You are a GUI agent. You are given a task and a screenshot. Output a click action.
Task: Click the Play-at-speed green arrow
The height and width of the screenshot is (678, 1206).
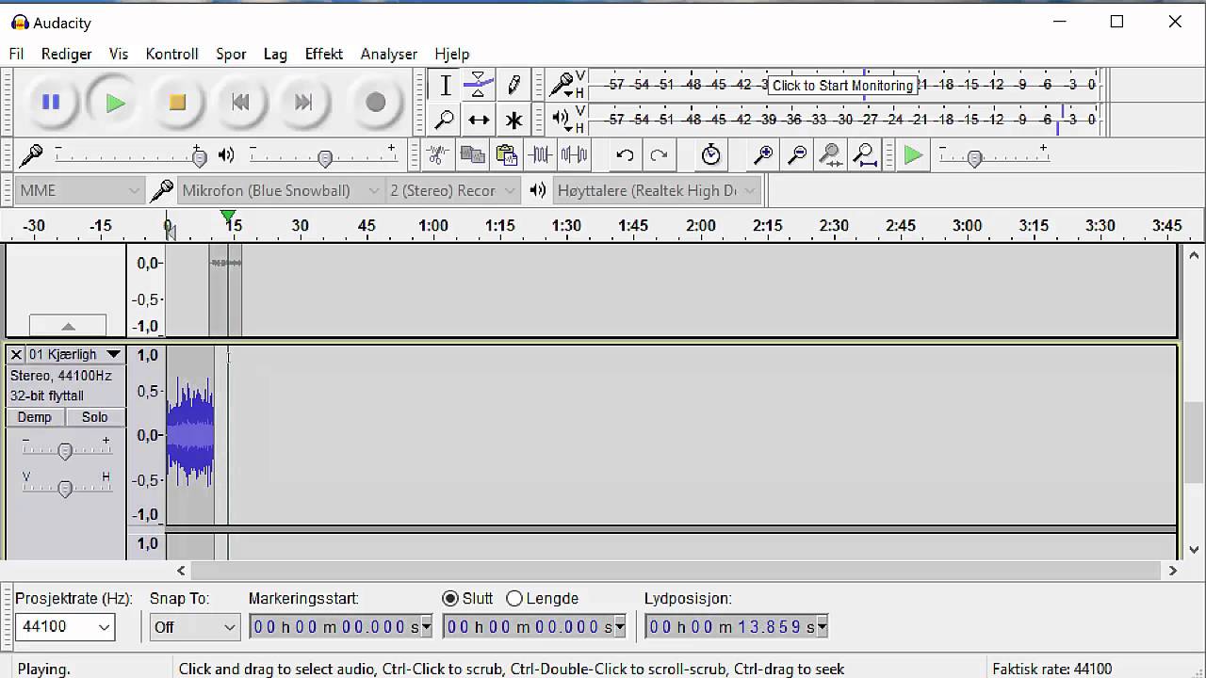pyautogui.click(x=913, y=154)
